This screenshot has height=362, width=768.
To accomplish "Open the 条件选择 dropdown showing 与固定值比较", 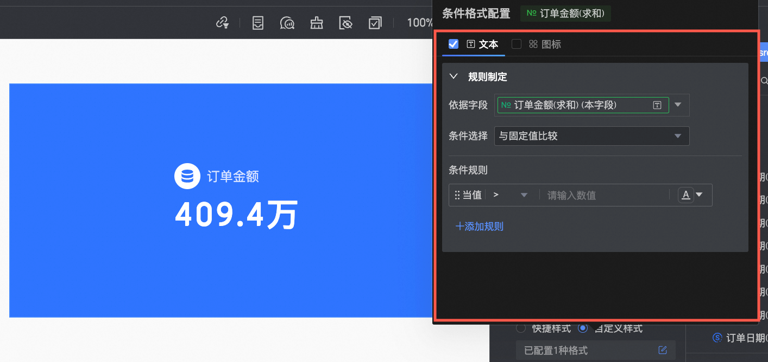I will (591, 136).
